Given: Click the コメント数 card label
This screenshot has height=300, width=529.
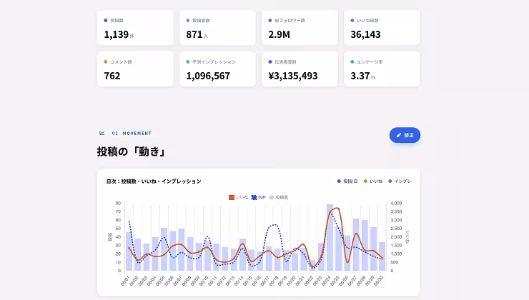Looking at the screenshot, I should (x=121, y=62).
